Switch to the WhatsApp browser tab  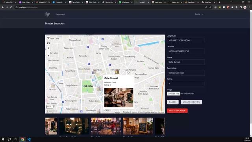click(125, 2)
